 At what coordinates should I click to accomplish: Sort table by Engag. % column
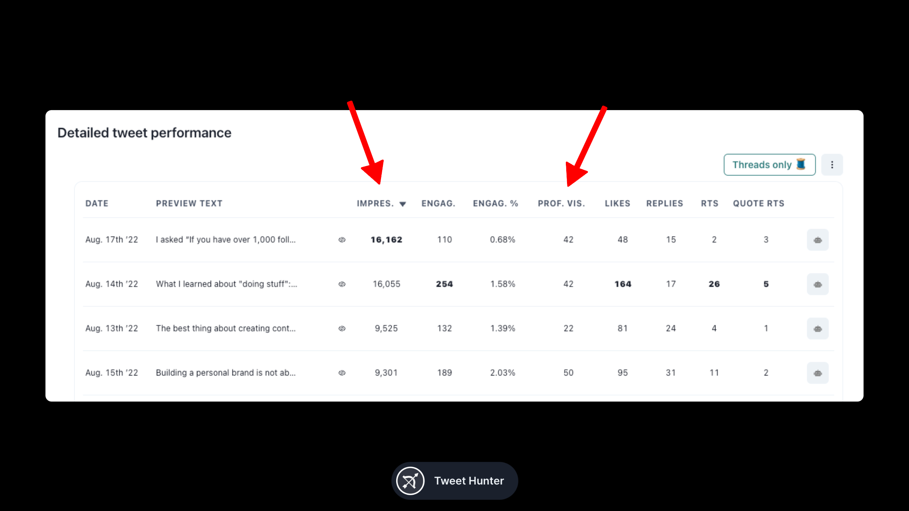coord(495,204)
